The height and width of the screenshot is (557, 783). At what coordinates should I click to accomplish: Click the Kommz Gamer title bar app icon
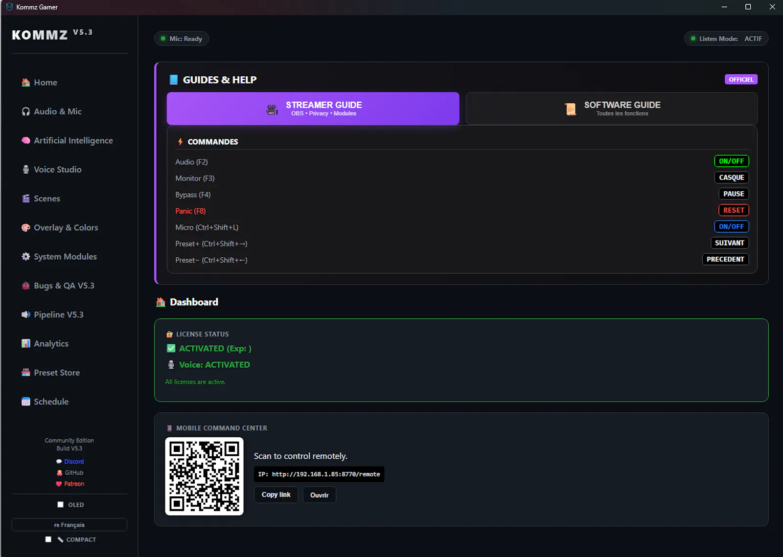click(x=9, y=7)
